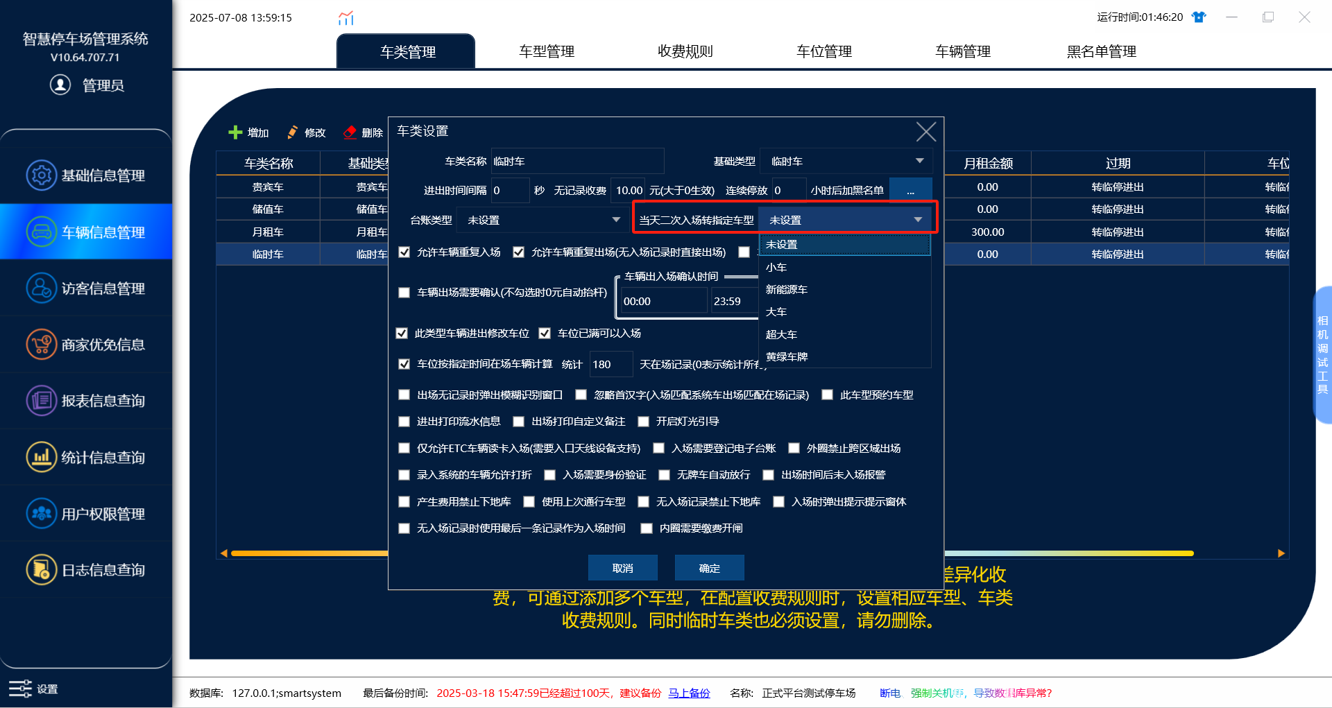This screenshot has width=1332, height=708.
Task: Switch to the 车型管理 tab
Action: pos(547,51)
